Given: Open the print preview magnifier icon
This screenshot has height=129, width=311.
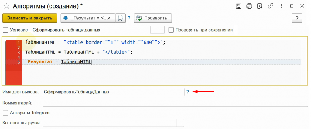Looking at the screenshot, I should (x=260, y=6).
